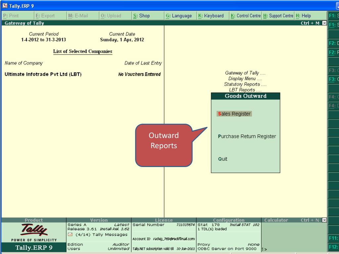This screenshot has width=339, height=254.
Task: Open the K: Keyboard settings
Action: [x=213, y=16]
